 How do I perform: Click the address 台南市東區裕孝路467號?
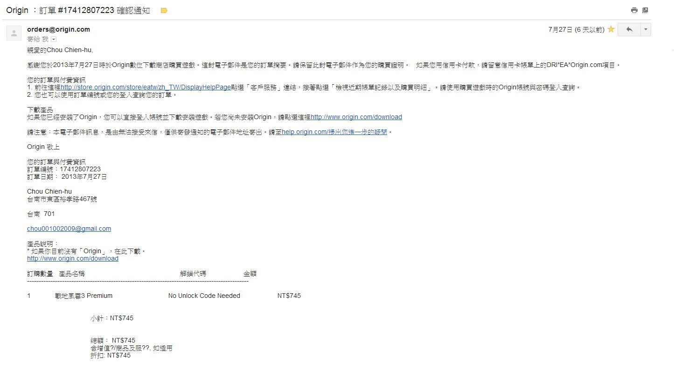pos(62,199)
